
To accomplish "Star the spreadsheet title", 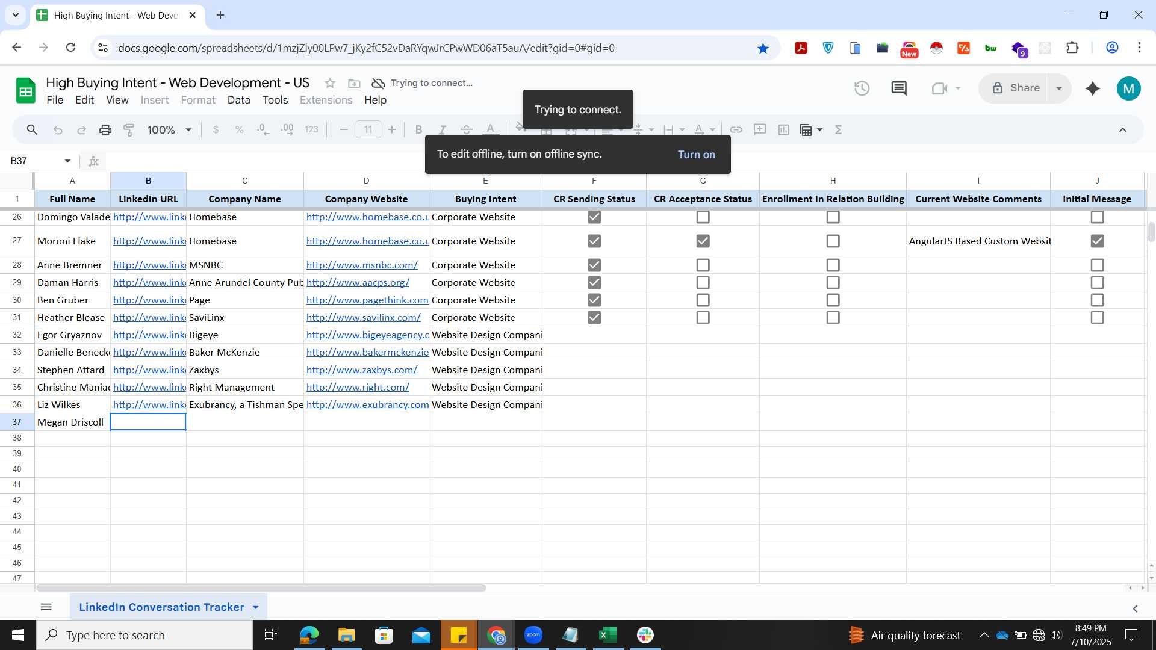I will 329,83.
